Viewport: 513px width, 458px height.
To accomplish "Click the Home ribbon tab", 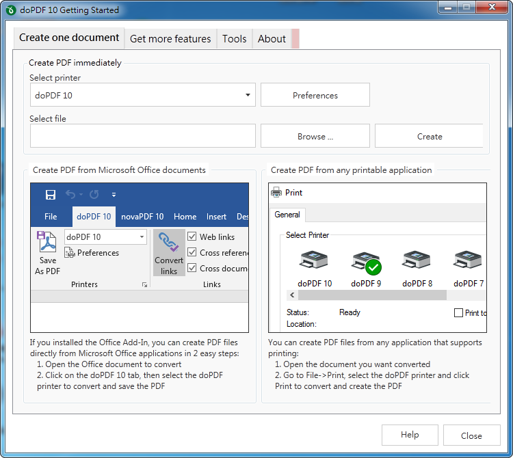I will click(x=185, y=217).
